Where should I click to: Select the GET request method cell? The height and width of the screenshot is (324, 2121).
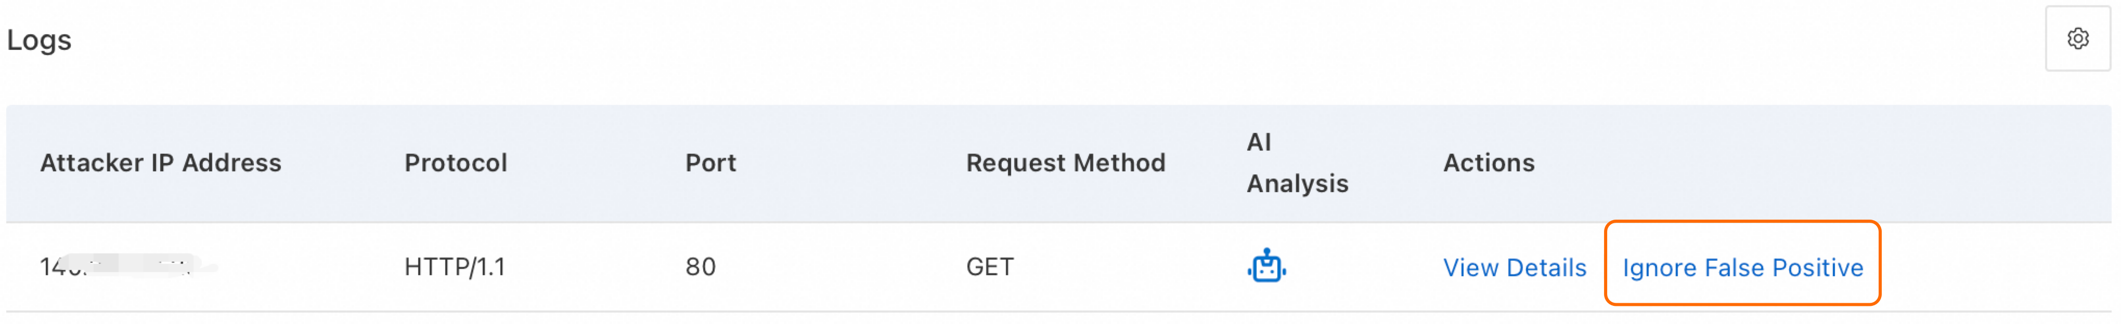tap(989, 266)
